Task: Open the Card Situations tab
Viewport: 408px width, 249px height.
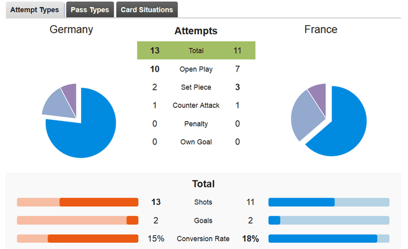Action: [147, 9]
